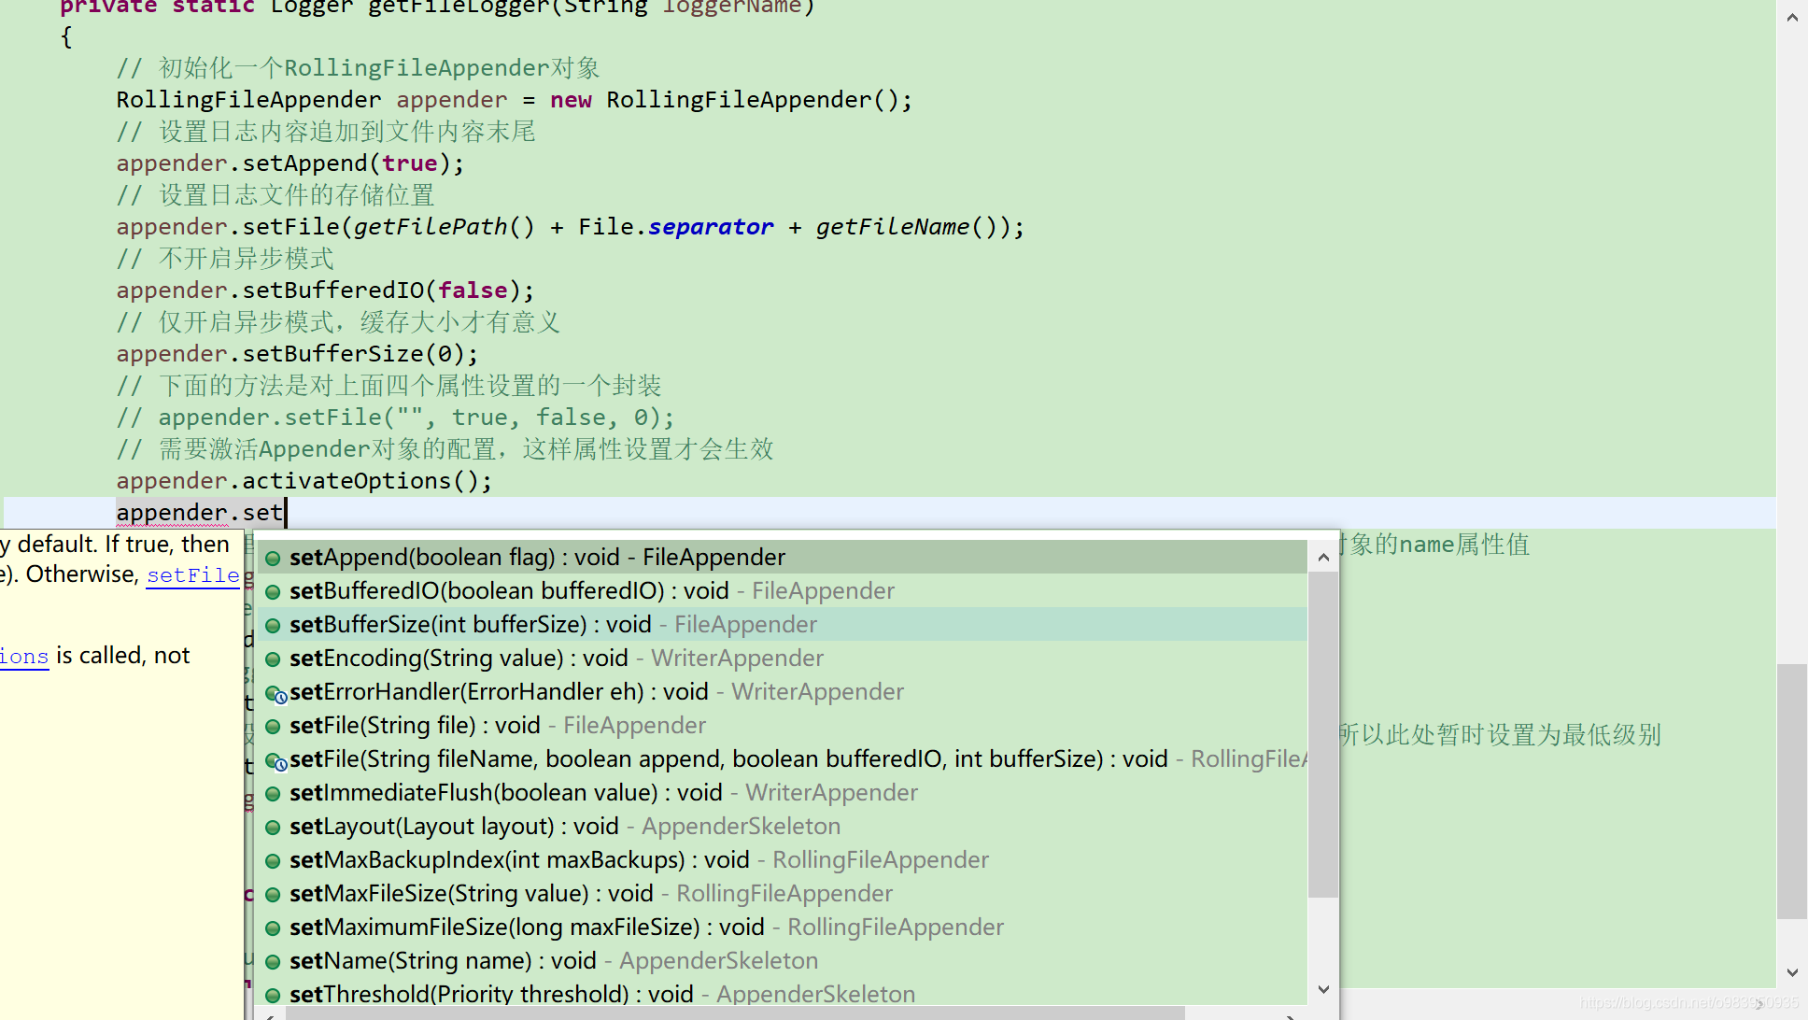Select setMaximumFileSize(long maxFileSize) proposal
Viewport: 1808px width, 1020px height.
tap(783, 927)
